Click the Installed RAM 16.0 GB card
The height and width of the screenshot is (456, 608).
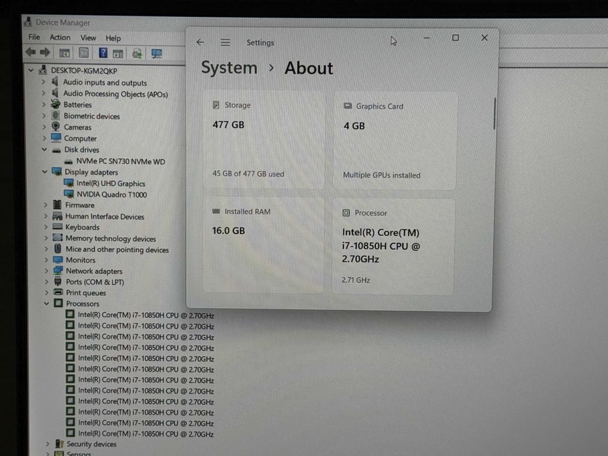pos(263,245)
